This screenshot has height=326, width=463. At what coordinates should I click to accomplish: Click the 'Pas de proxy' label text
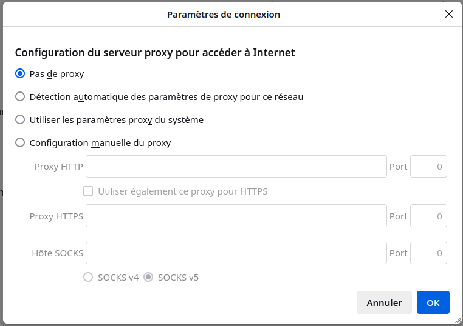(x=57, y=74)
